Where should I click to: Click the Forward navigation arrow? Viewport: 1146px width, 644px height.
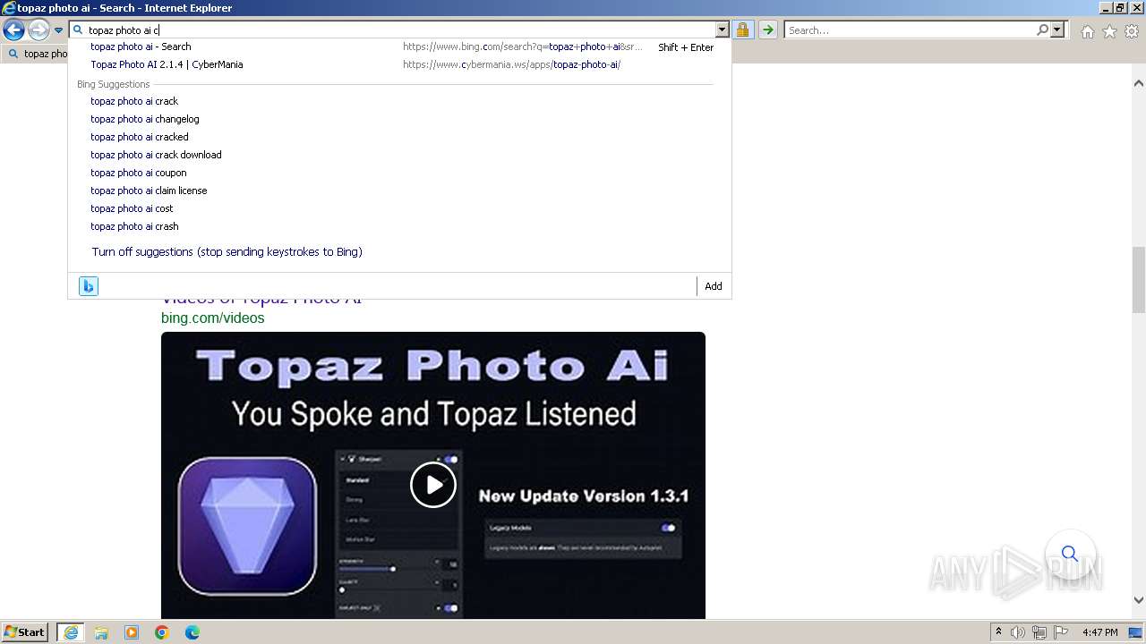[38, 30]
